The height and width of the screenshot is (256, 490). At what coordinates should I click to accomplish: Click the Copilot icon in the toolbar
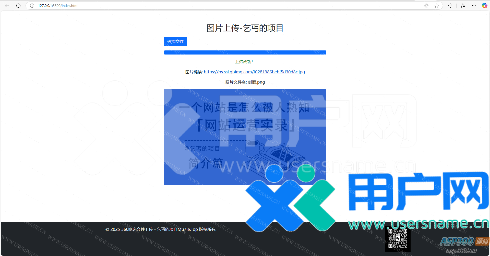[x=484, y=5]
